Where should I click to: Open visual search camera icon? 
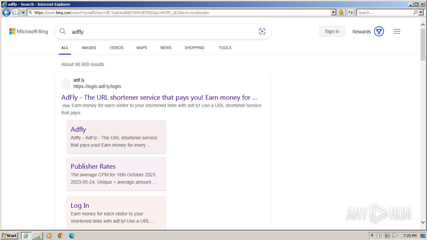(x=262, y=31)
